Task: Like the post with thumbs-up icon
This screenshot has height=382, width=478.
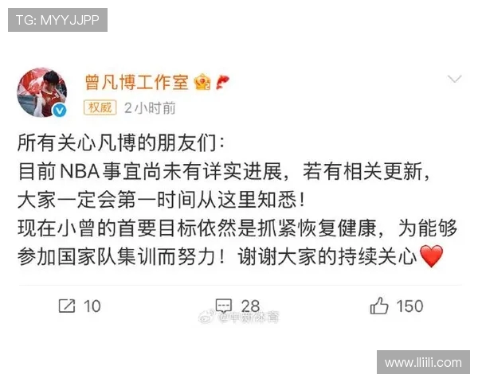Action: (379, 306)
